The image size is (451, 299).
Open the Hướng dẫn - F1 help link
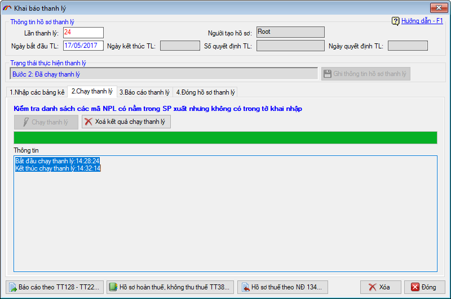[x=422, y=21]
